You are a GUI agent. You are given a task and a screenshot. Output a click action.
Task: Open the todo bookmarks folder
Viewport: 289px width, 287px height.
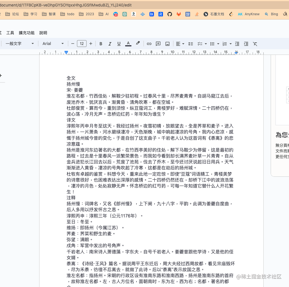coord(67,14)
